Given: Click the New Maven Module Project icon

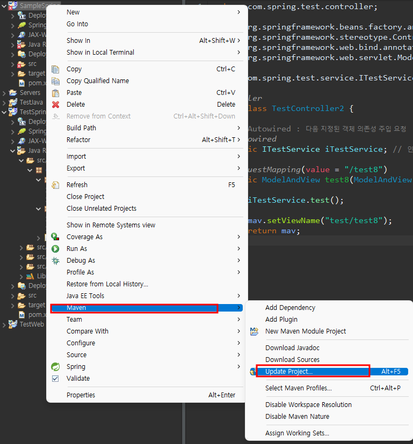Looking at the screenshot, I should pos(254,331).
